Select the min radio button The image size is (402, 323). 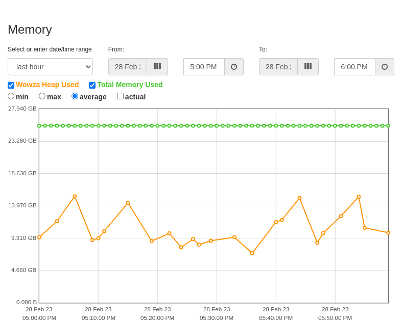click(x=11, y=96)
